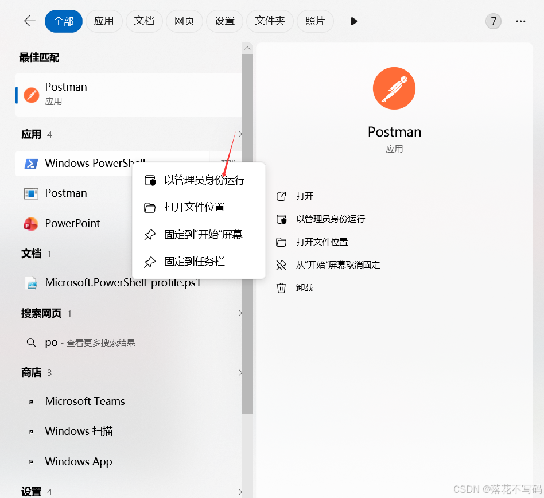The image size is (544, 498).
Task: Click the scrollbar up arrow
Action: tap(247, 48)
